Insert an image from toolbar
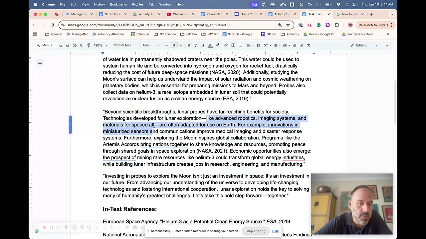 point(240,45)
